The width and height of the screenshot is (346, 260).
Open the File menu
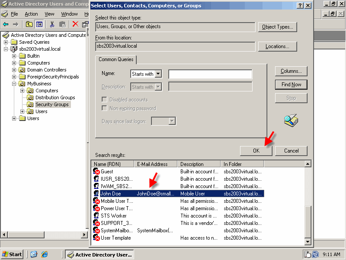[x=14, y=14]
